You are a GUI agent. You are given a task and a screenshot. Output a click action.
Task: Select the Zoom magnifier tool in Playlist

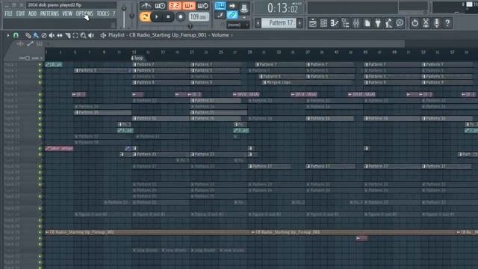(x=83, y=35)
